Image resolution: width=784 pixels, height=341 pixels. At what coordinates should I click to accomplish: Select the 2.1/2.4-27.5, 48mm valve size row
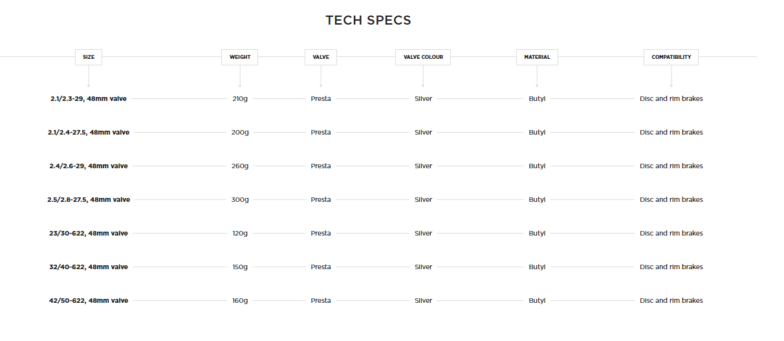click(x=89, y=133)
